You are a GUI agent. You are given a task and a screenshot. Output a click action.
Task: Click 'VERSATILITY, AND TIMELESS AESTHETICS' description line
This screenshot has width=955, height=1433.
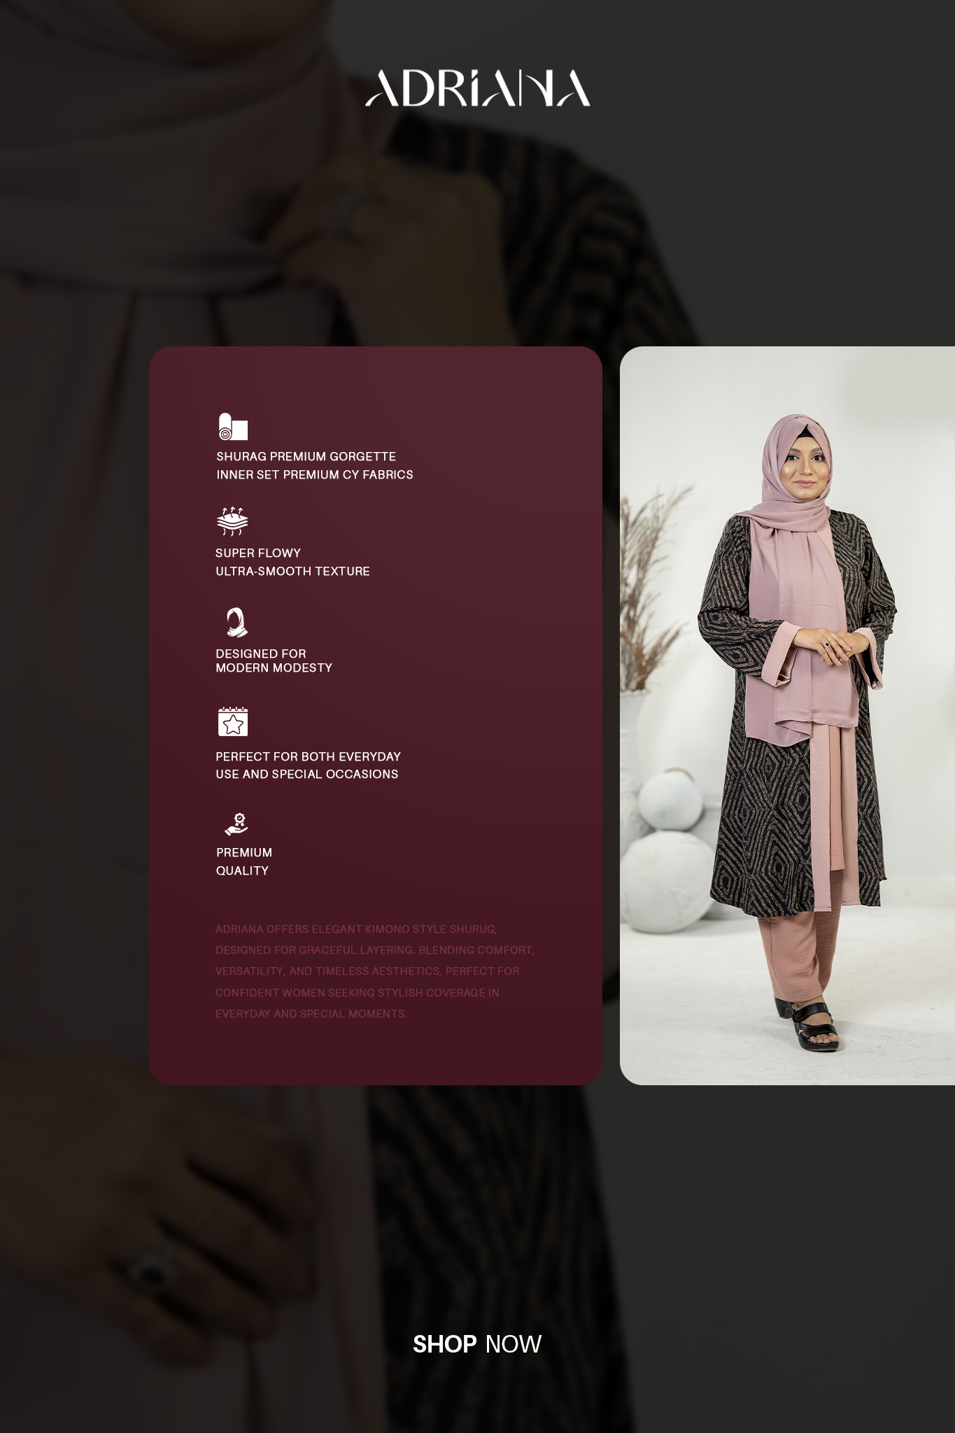pyautogui.click(x=367, y=971)
